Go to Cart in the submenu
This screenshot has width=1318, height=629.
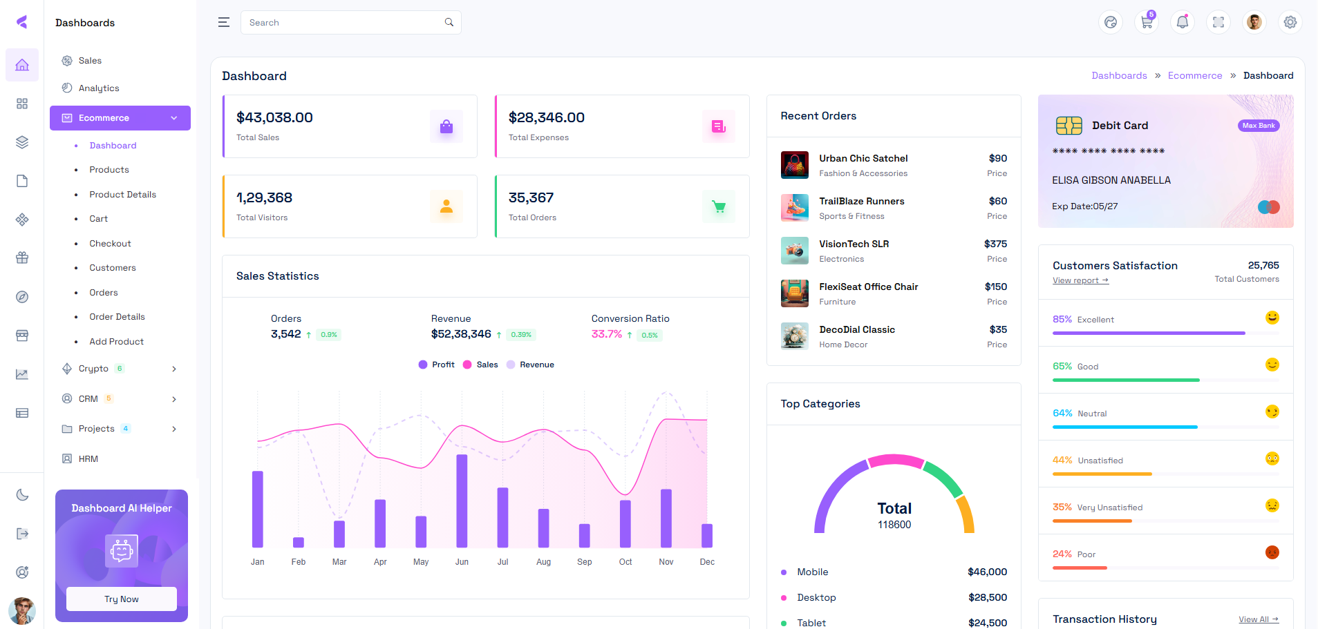[98, 219]
